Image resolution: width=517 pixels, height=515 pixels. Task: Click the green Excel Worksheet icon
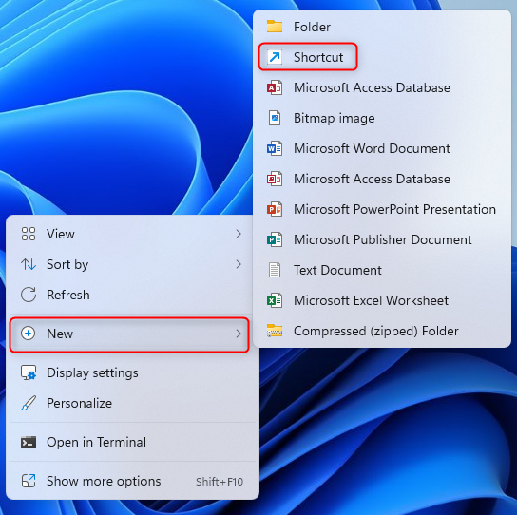[275, 300]
